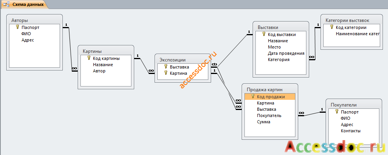This screenshot has height=155, width=388.
Task: Select the relationship line between Авторы and Картины
Action: (70, 49)
